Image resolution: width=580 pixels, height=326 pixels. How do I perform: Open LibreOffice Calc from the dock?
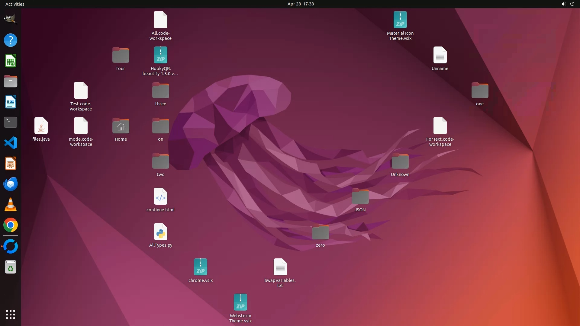coord(11,61)
